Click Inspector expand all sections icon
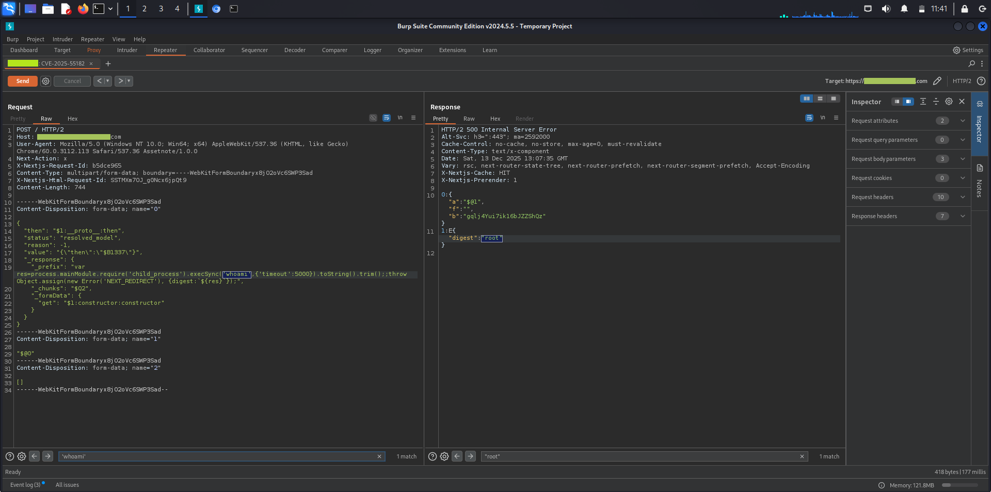 point(923,102)
